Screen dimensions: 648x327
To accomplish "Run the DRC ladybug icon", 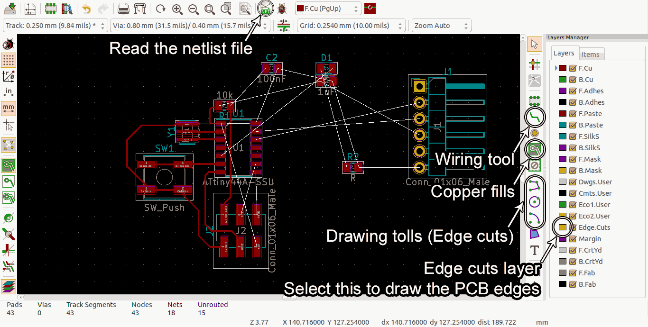I will click(281, 8).
